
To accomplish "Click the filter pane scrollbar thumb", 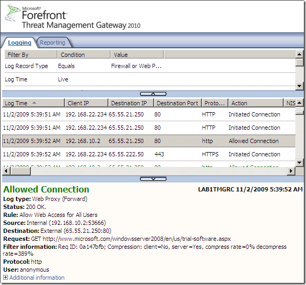I will coord(300,63).
